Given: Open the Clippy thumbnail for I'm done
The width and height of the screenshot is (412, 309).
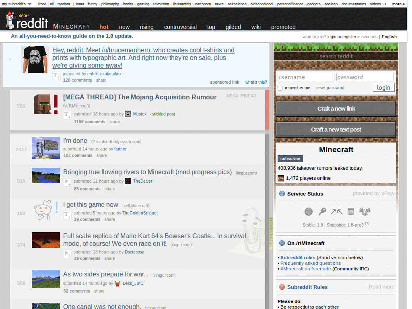Looking at the screenshot, I should (46, 148).
